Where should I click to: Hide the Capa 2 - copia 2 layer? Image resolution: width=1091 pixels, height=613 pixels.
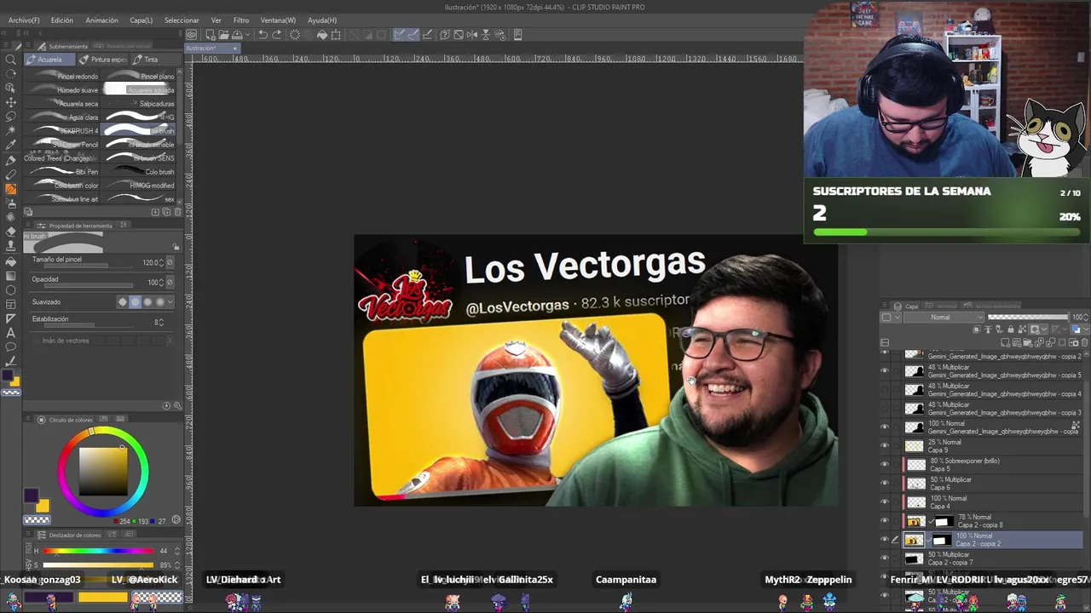tap(884, 540)
